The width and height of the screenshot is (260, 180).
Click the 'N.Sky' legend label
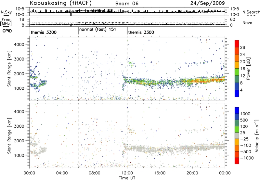(6, 12)
